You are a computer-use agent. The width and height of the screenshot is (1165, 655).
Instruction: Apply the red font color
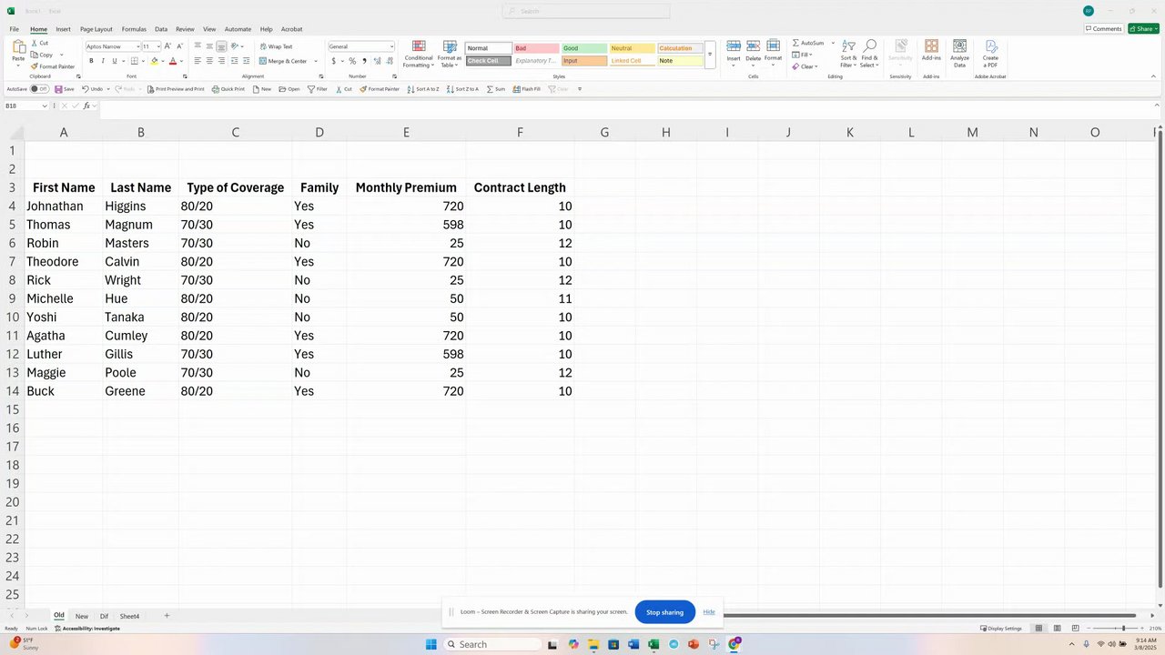[172, 61]
